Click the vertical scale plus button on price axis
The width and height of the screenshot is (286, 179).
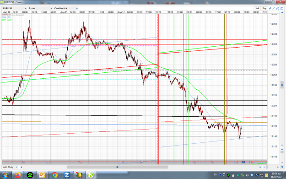[x=282, y=149]
